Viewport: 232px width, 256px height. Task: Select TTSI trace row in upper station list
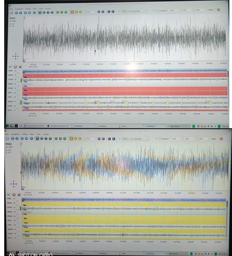(125, 97)
